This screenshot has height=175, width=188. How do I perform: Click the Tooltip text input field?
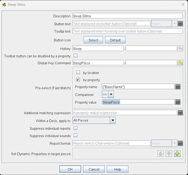coord(127,31)
